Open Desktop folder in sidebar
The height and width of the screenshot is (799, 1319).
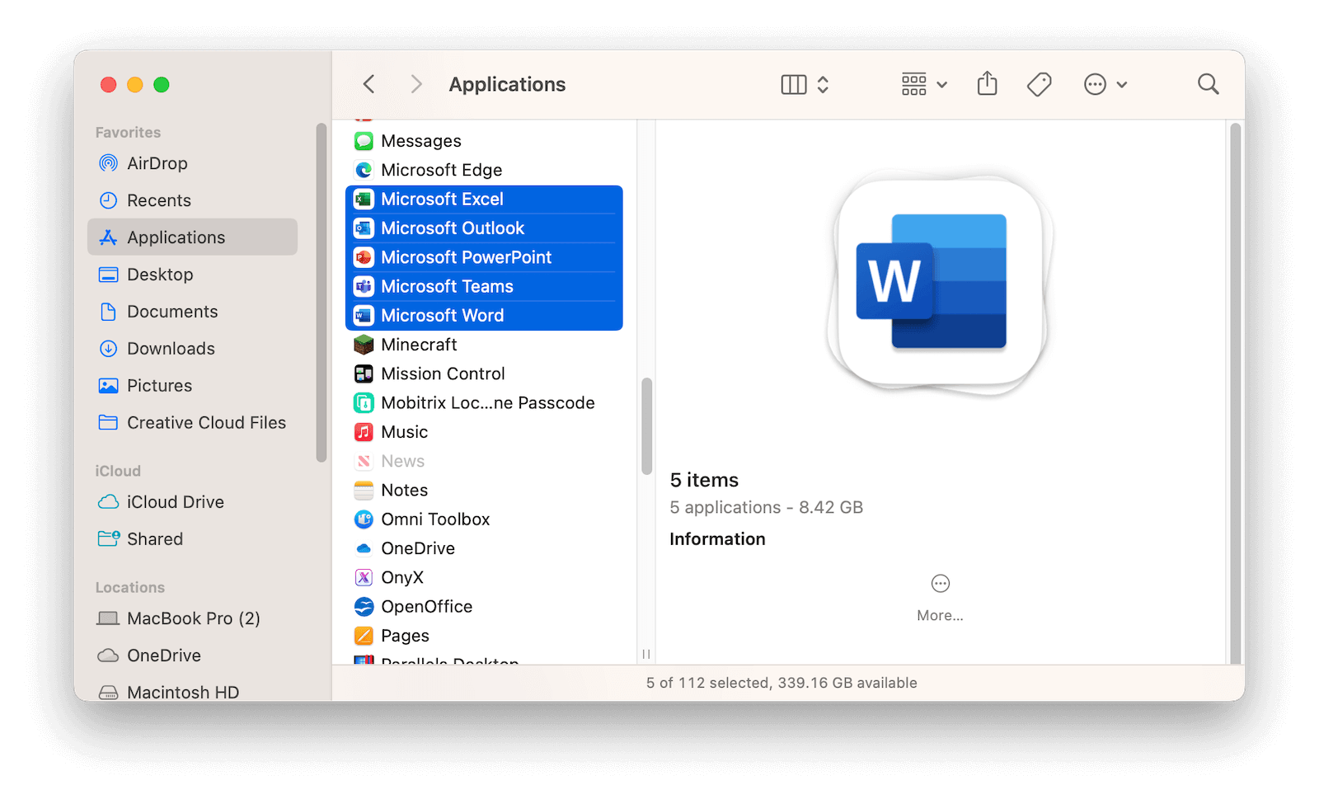pos(192,275)
